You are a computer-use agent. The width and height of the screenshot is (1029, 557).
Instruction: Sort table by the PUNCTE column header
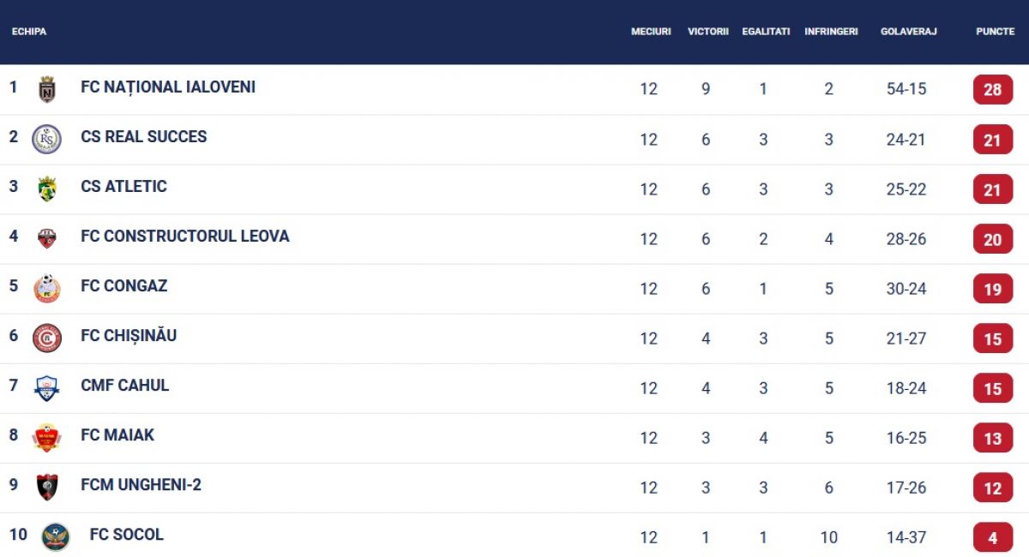pyautogui.click(x=995, y=32)
